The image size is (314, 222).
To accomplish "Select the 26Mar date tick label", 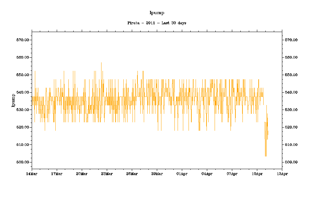I will pyautogui.click(x=132, y=174).
